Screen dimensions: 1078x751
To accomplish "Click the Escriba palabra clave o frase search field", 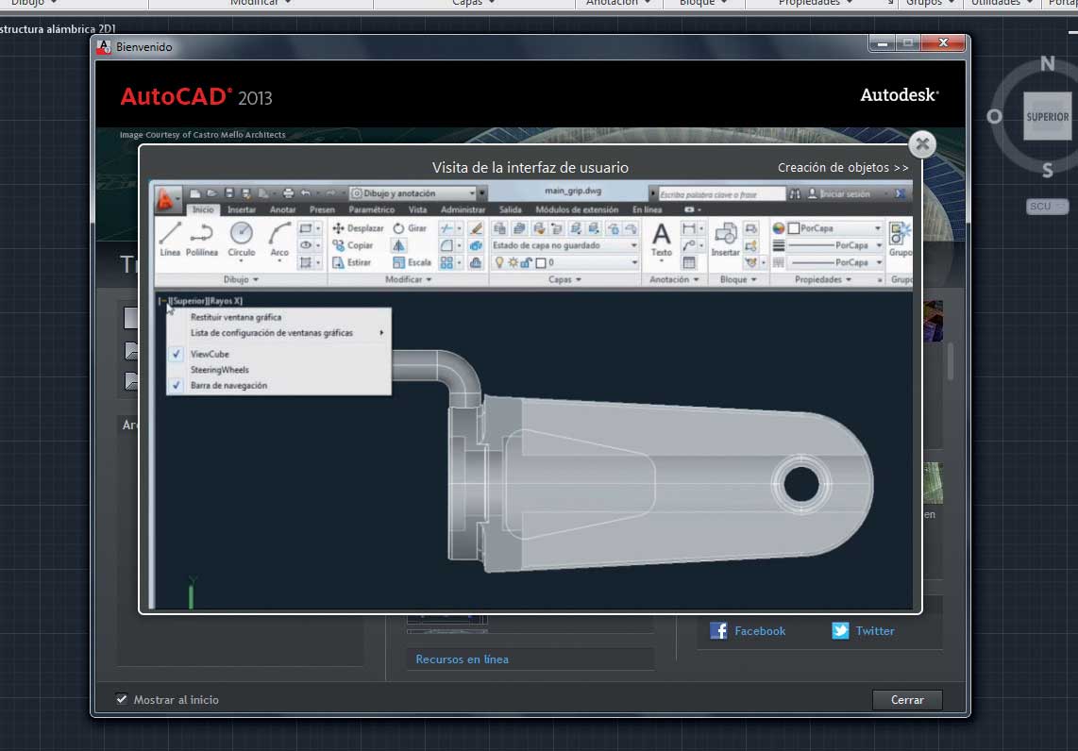I will click(x=721, y=194).
